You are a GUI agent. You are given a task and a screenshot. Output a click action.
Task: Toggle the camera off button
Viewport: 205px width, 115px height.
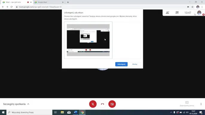click(112, 104)
